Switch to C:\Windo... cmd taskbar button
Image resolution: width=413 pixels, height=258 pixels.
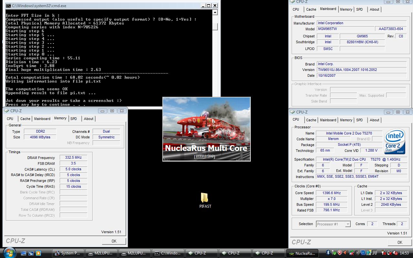pyautogui.click(x=169, y=253)
